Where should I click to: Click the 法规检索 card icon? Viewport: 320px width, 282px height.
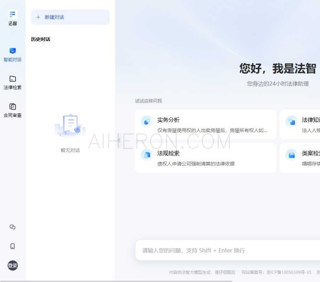click(x=147, y=155)
